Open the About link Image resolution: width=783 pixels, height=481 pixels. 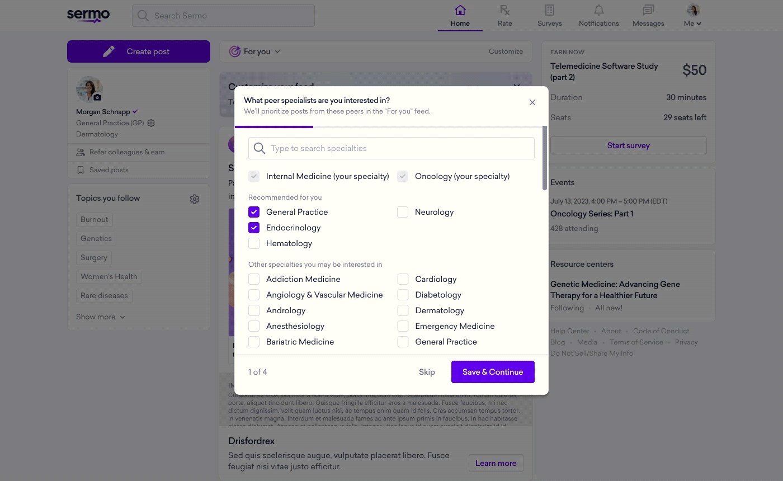[x=611, y=331]
